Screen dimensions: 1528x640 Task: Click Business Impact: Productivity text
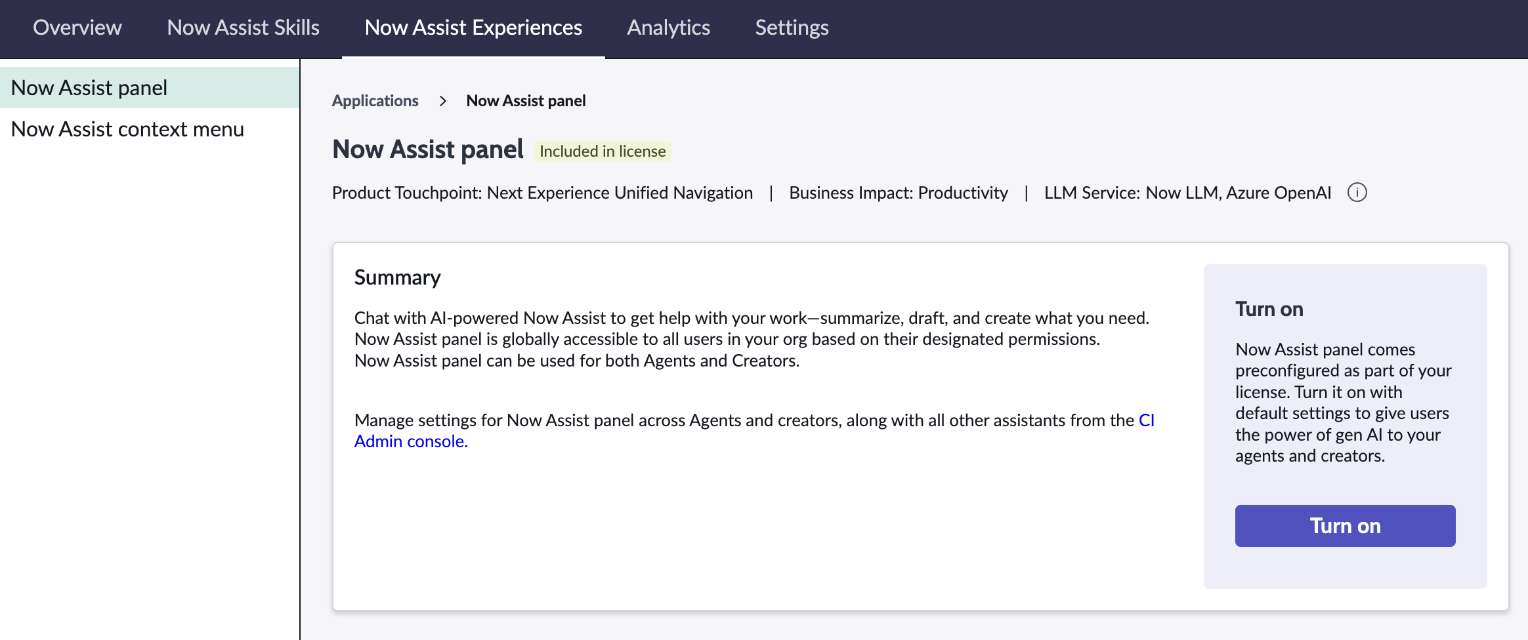pyautogui.click(x=898, y=193)
